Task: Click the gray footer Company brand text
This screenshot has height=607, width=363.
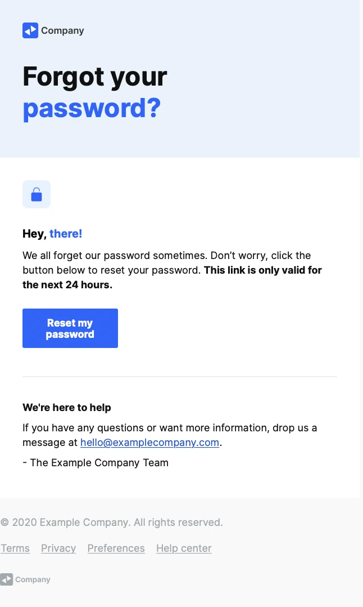Action: 33,579
